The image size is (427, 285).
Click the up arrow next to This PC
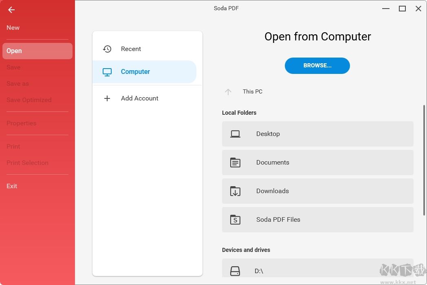[228, 92]
